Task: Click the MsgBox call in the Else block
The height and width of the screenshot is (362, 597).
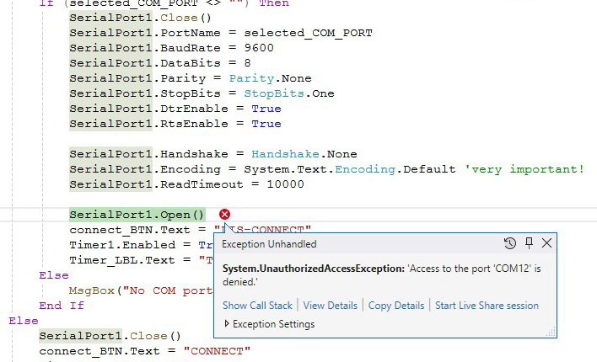Action: pos(89,290)
